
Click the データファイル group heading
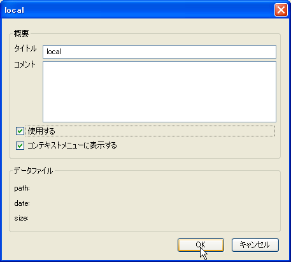(x=33, y=171)
